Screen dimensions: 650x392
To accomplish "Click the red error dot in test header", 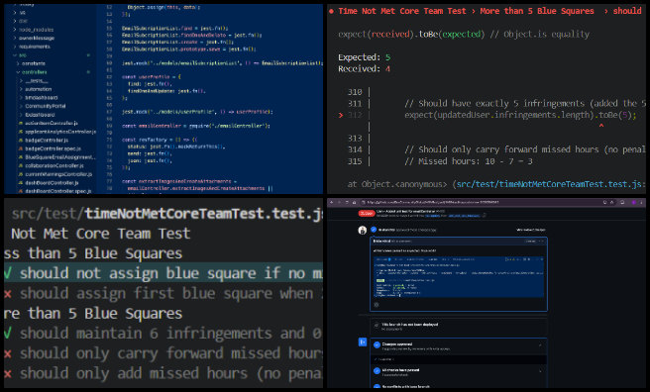I will (331, 11).
